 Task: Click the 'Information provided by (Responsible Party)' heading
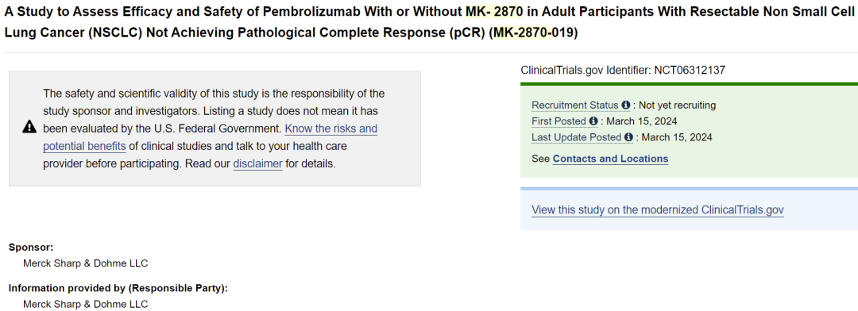(118, 288)
